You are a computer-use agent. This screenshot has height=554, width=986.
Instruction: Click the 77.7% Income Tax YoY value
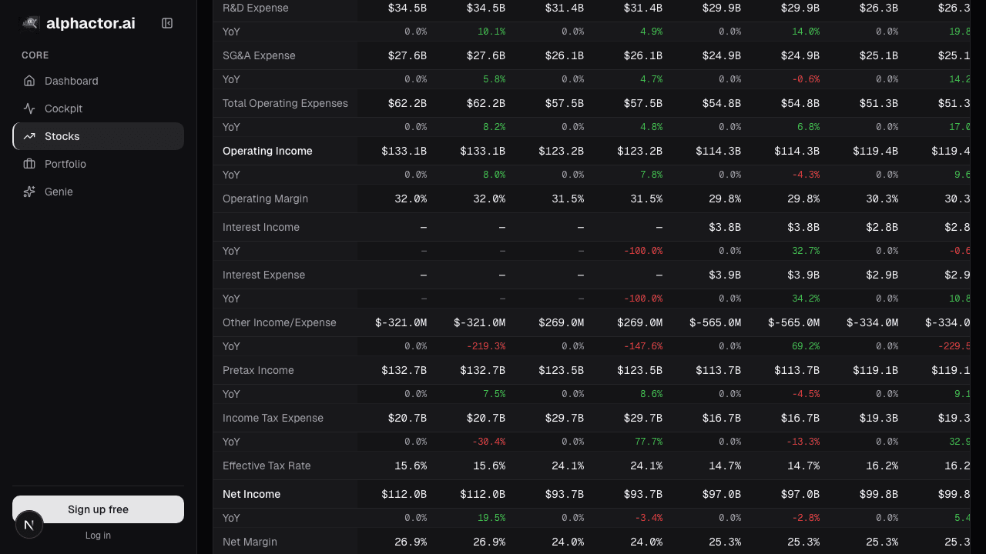pos(649,442)
